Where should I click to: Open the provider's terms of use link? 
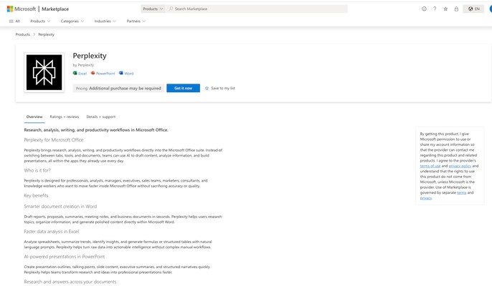click(430, 166)
